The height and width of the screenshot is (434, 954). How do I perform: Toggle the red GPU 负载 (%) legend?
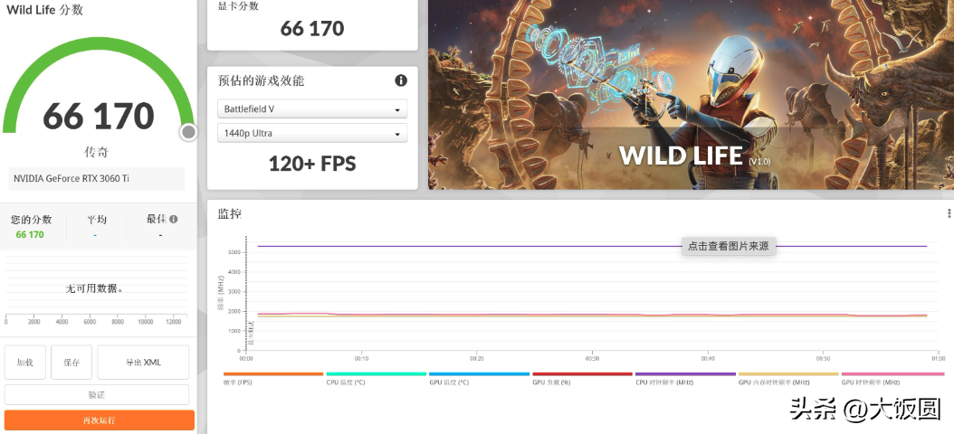pyautogui.click(x=582, y=378)
